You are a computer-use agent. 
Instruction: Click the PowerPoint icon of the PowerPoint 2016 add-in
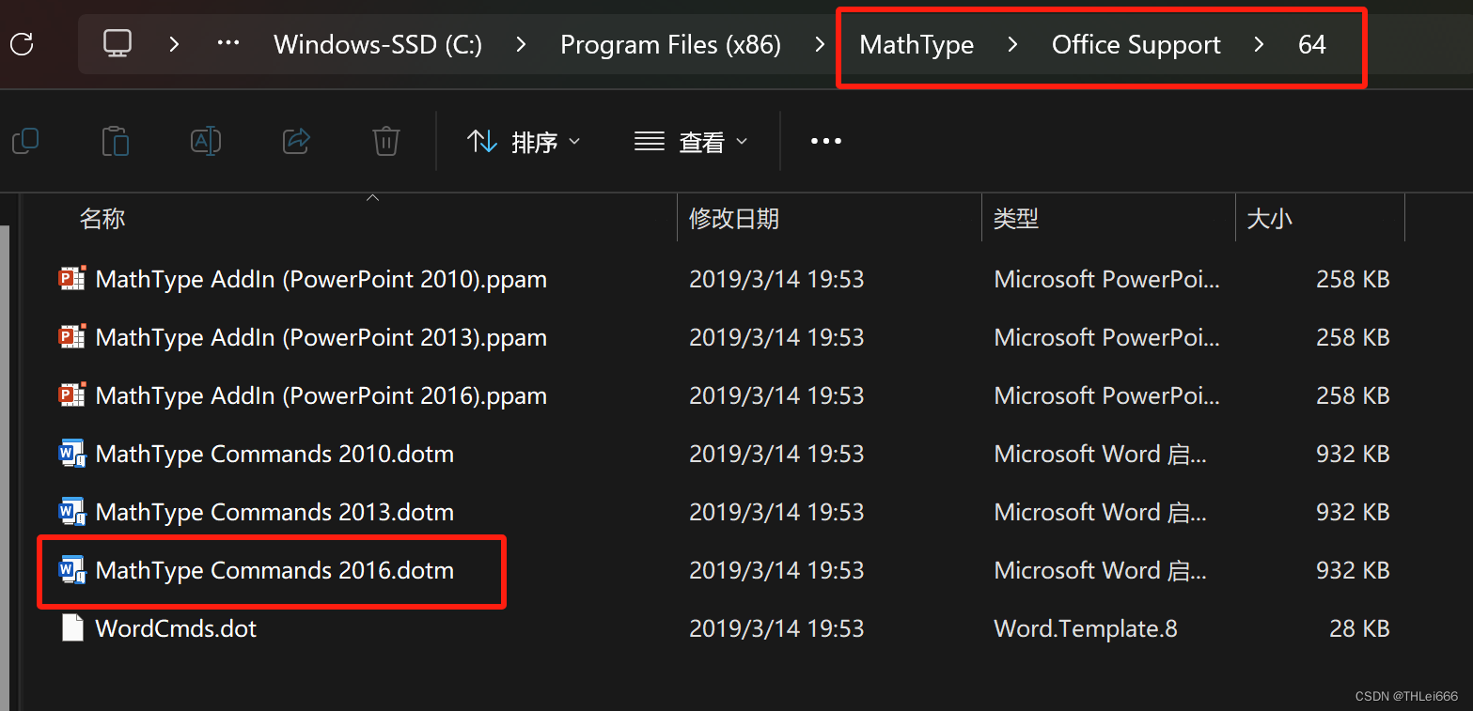(72, 395)
